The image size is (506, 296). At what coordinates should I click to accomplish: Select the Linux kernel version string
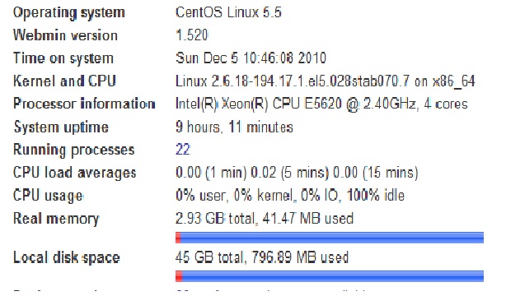(326, 81)
